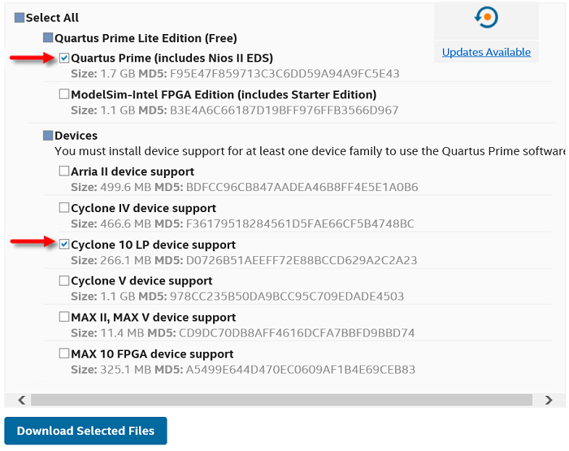The image size is (569, 451).
Task: Check Cyclone IV device support
Action: tap(64, 208)
